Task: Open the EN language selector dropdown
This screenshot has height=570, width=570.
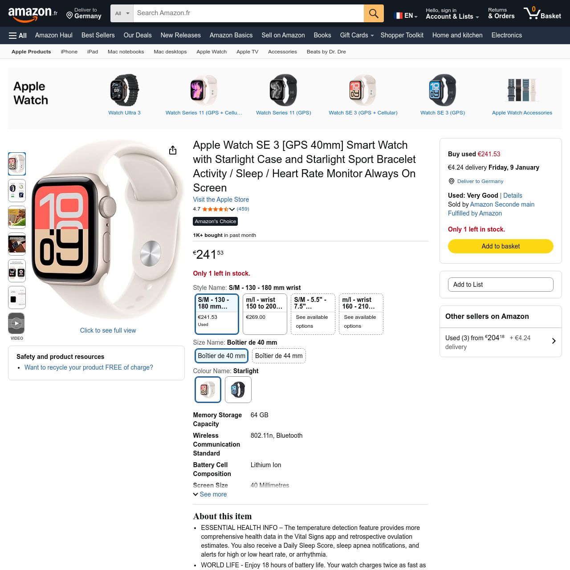Action: [x=406, y=16]
